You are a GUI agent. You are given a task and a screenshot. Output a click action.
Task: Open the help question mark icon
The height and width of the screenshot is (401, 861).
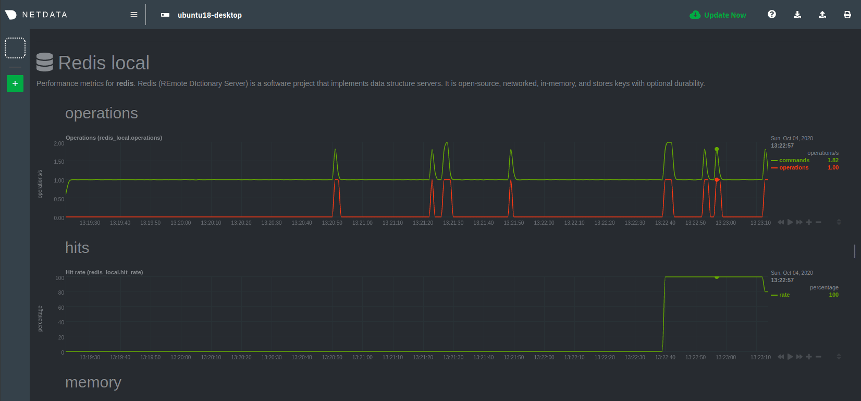[x=772, y=15]
